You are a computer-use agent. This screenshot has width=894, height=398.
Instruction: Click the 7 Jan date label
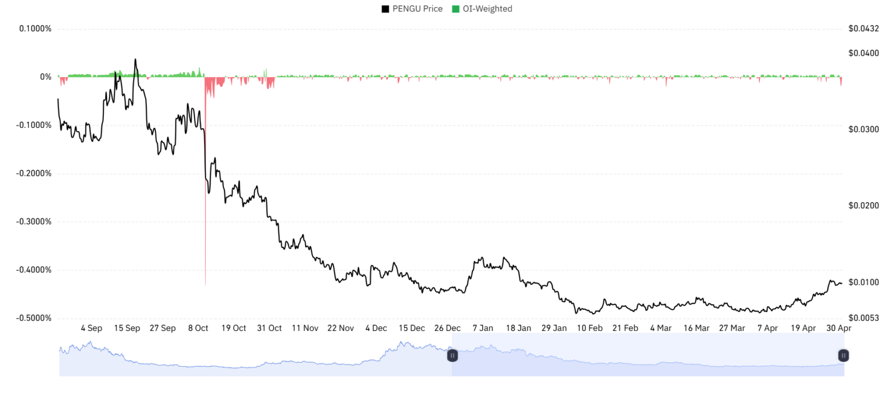[483, 328]
